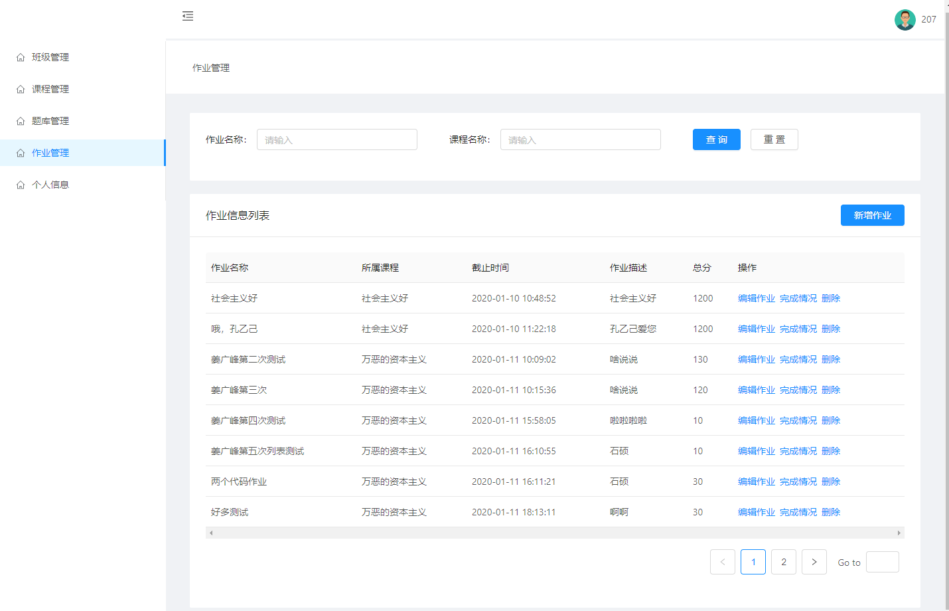Click the home icon beside 课程管理

coord(20,89)
